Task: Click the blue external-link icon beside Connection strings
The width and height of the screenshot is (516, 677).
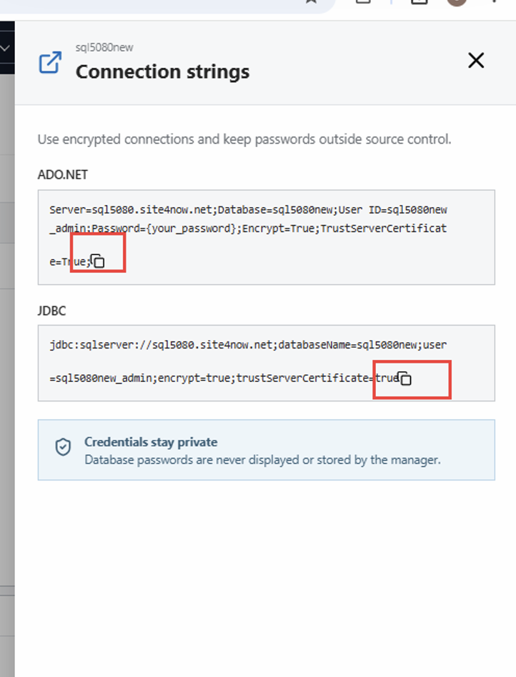Action: click(x=50, y=63)
